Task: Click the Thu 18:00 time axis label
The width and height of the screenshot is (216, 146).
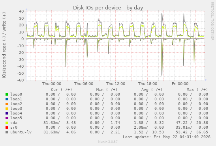Action: point(148,84)
